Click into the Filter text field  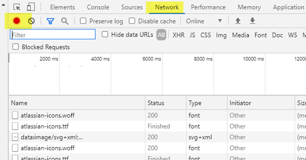(53, 34)
